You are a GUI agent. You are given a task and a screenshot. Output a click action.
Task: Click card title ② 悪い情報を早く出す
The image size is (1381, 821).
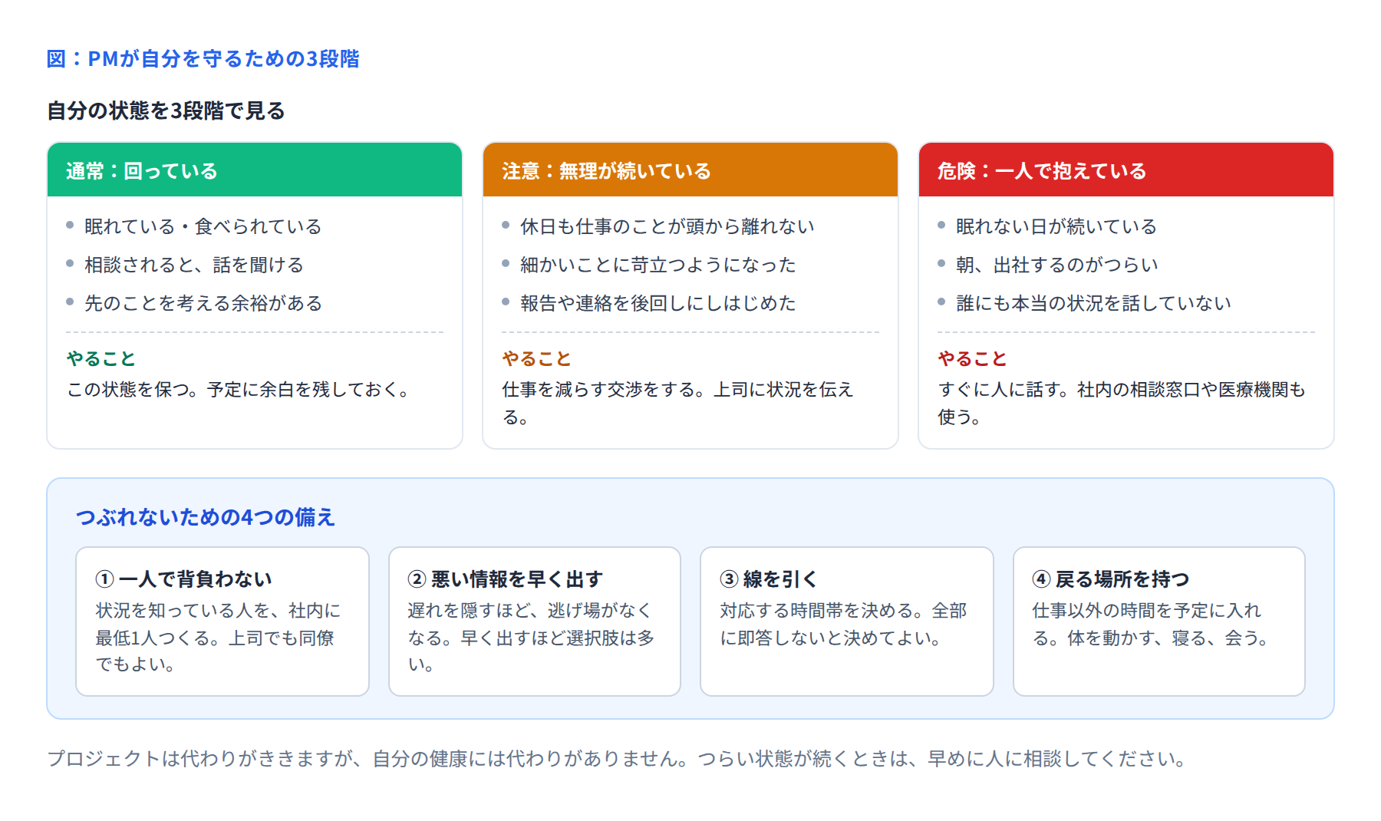point(505,579)
